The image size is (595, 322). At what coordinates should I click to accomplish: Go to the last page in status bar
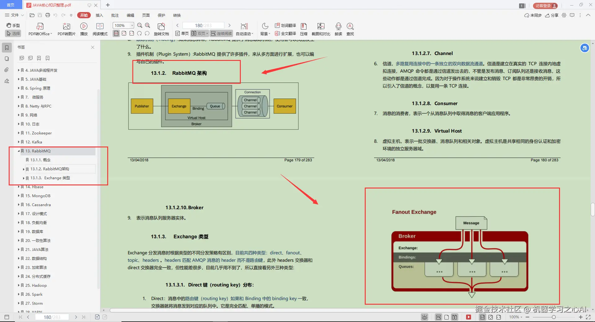coord(83,317)
